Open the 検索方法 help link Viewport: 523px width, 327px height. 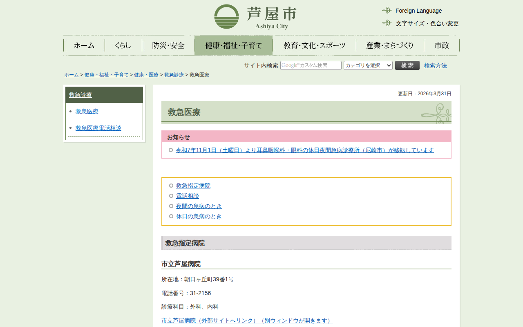pyautogui.click(x=435, y=65)
